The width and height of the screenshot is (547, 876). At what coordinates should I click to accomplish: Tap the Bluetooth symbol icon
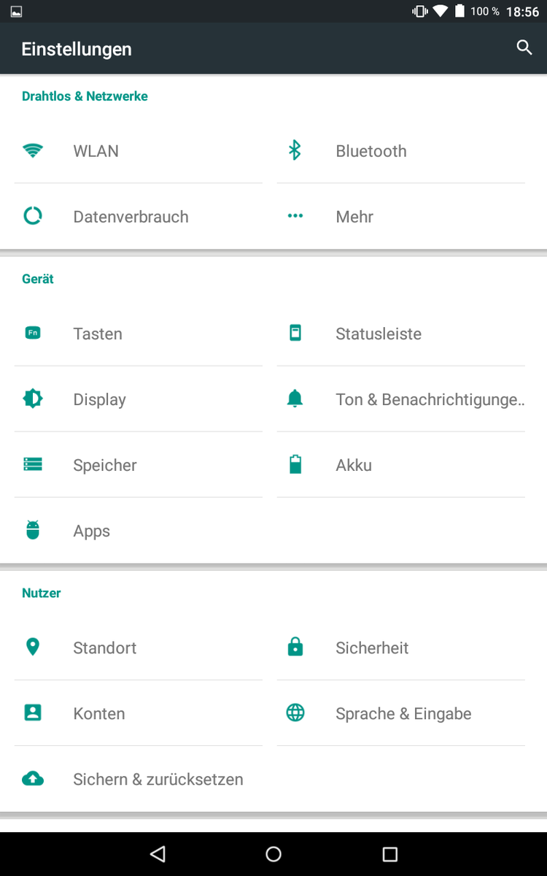295,151
